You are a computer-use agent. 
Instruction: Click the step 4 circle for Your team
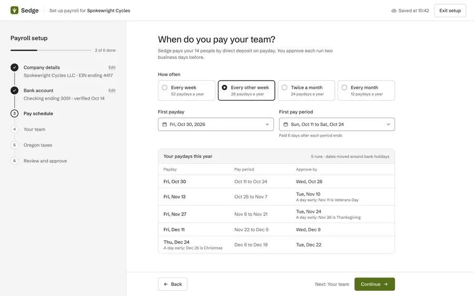14,129
